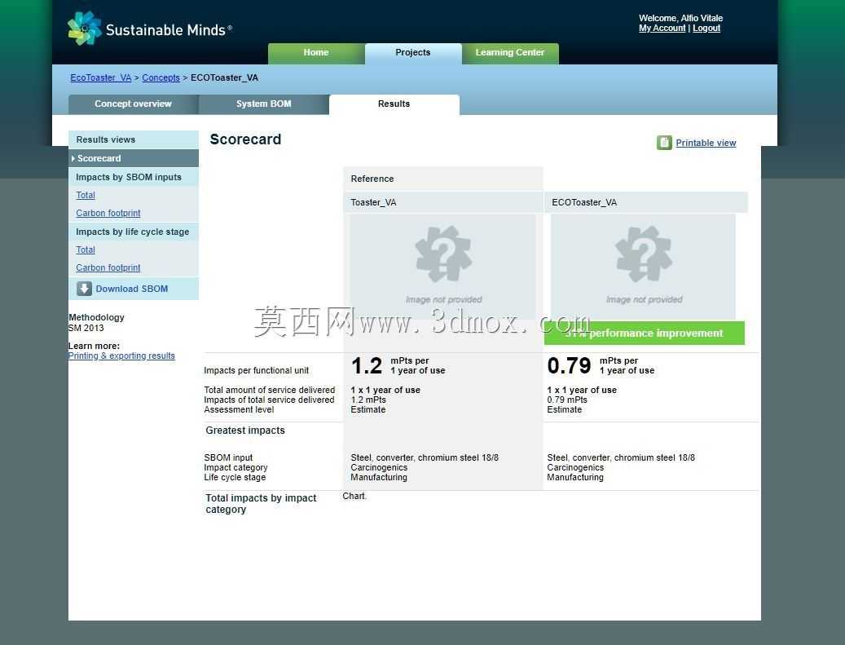Click the ECOToaster_VA column name
Screen dimensions: 845x645
pos(584,202)
